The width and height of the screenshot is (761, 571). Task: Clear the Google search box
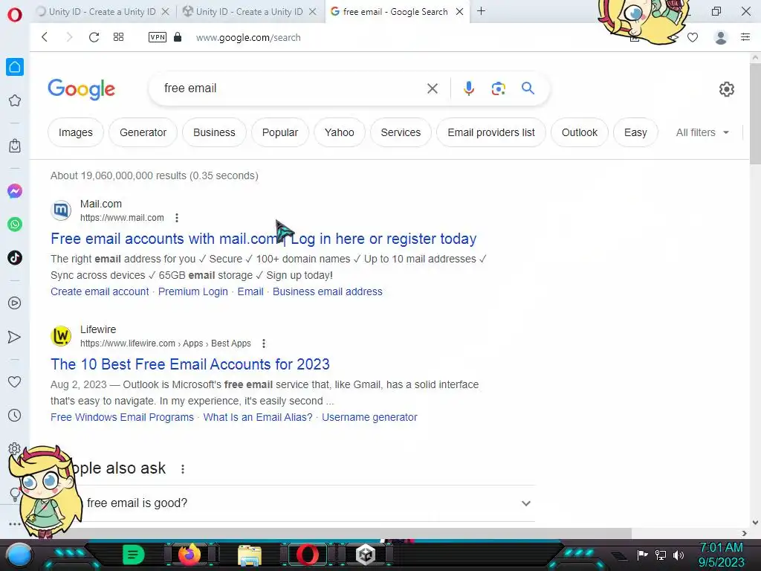(432, 88)
